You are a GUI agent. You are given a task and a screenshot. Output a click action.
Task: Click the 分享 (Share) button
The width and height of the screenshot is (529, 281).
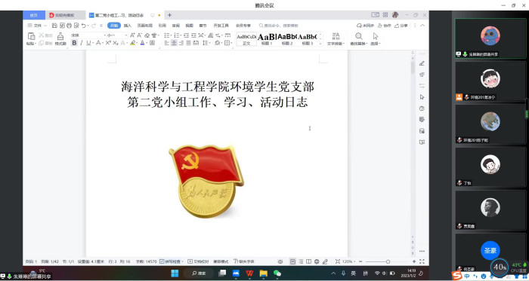[x=401, y=26]
